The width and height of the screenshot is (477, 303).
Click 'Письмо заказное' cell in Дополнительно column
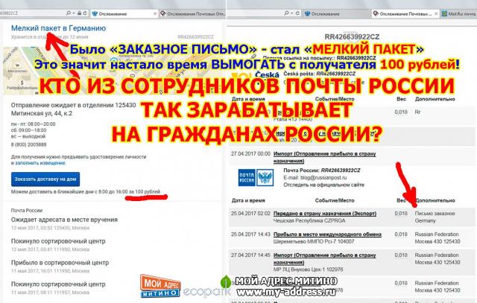435,214
